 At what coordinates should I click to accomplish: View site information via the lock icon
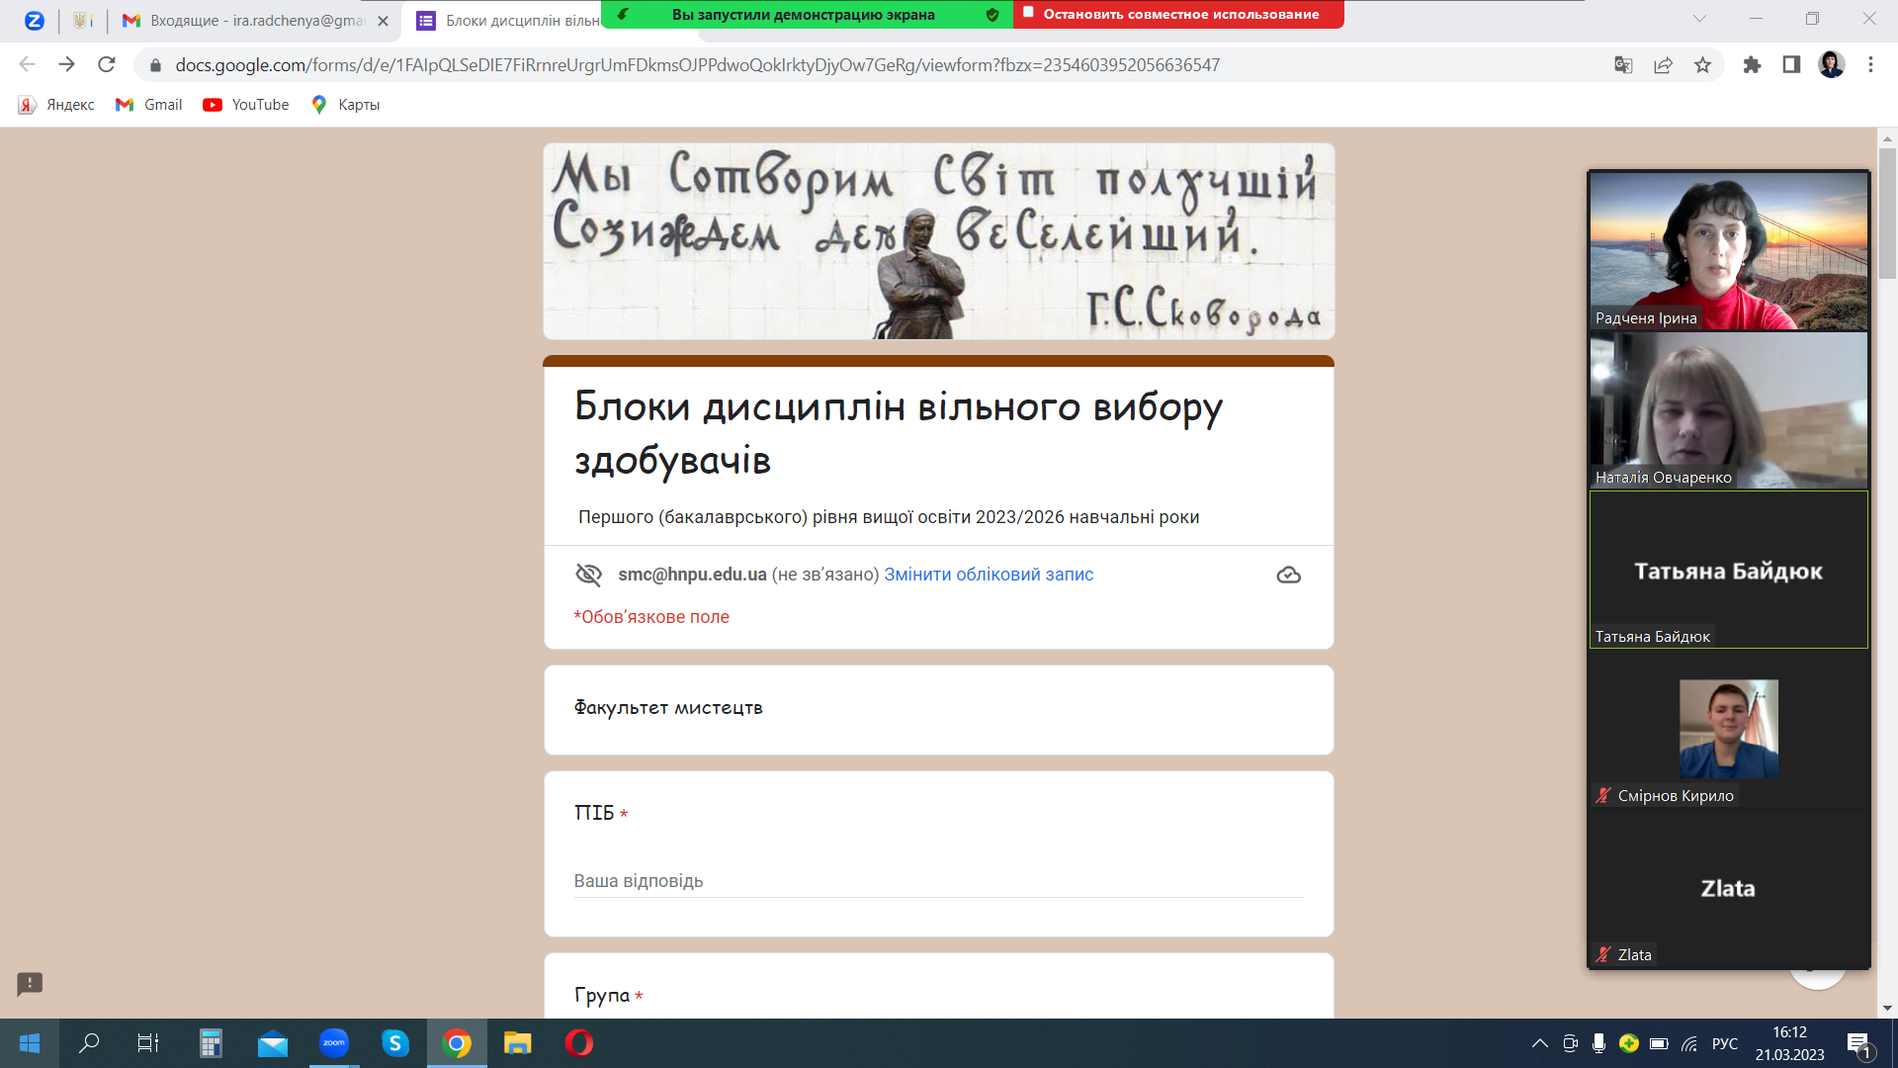pos(155,65)
